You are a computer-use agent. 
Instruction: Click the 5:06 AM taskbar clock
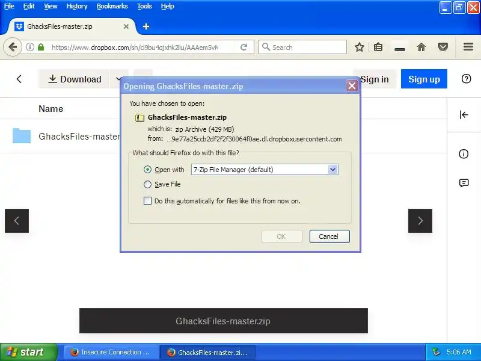click(459, 352)
